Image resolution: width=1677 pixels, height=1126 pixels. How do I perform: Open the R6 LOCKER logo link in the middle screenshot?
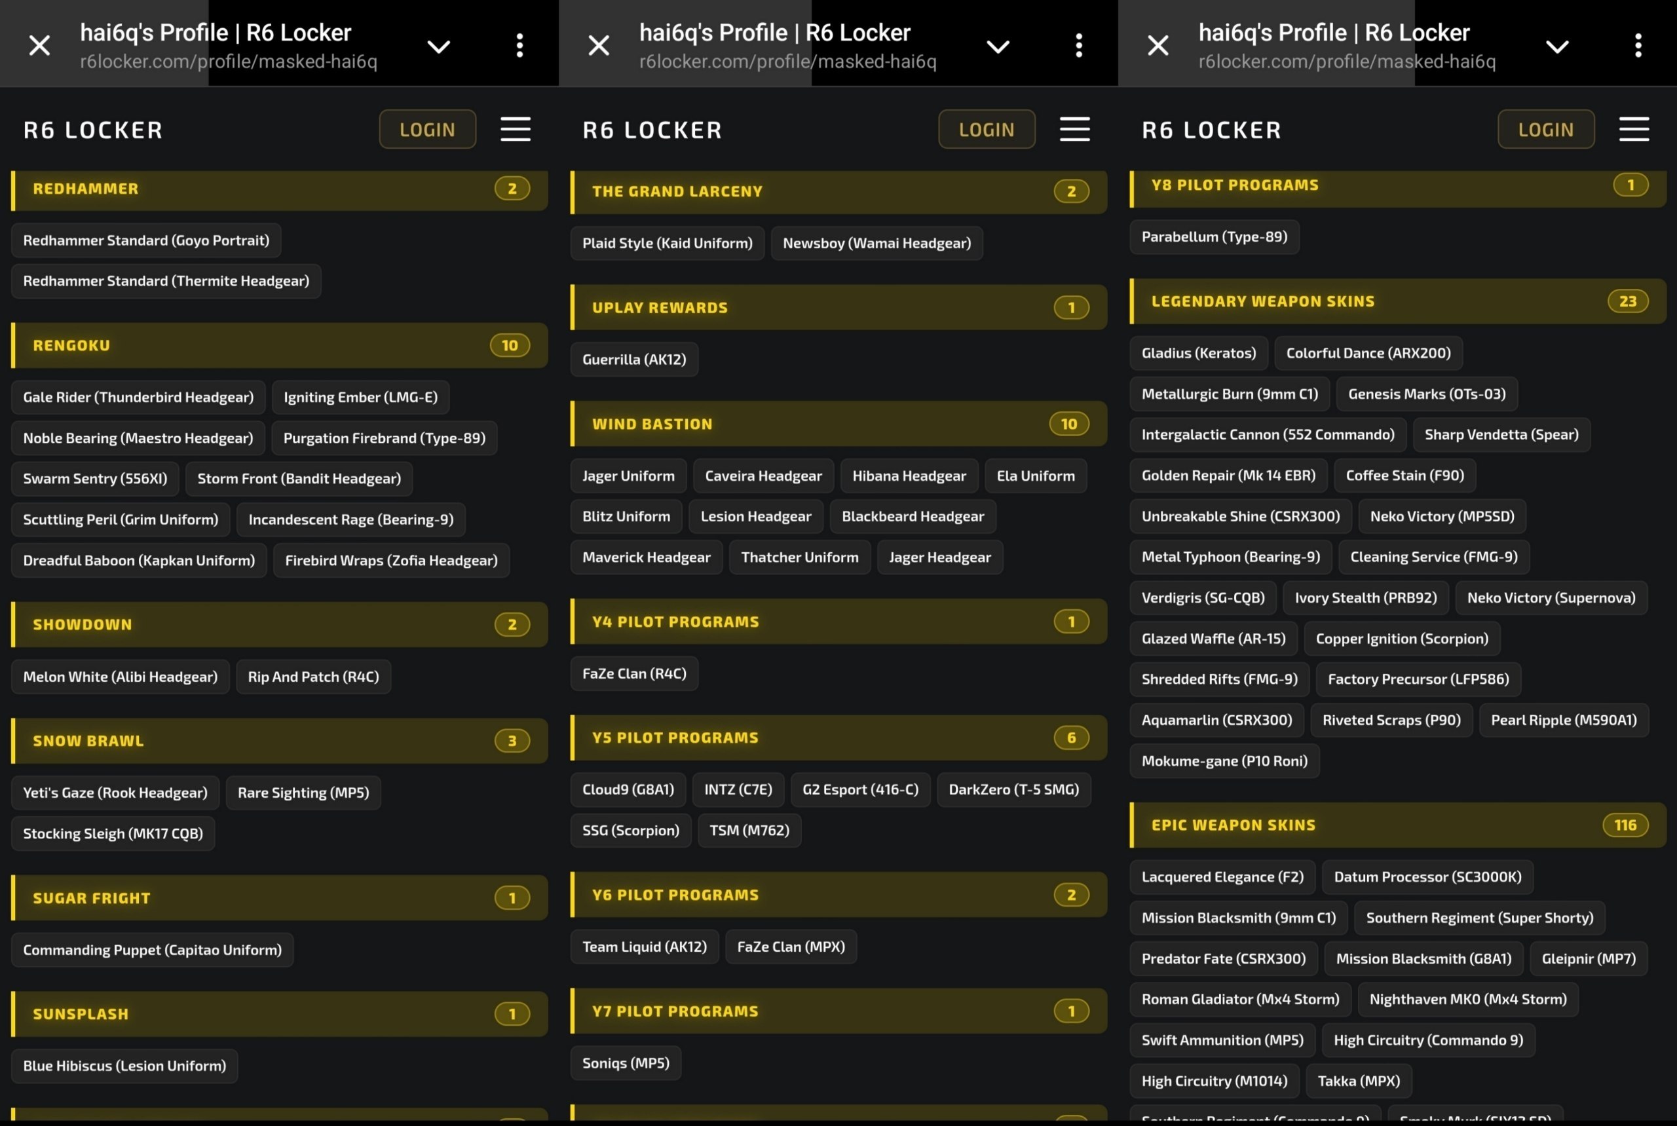[x=652, y=130]
